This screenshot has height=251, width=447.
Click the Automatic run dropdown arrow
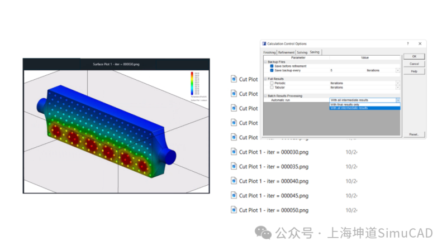coord(398,100)
